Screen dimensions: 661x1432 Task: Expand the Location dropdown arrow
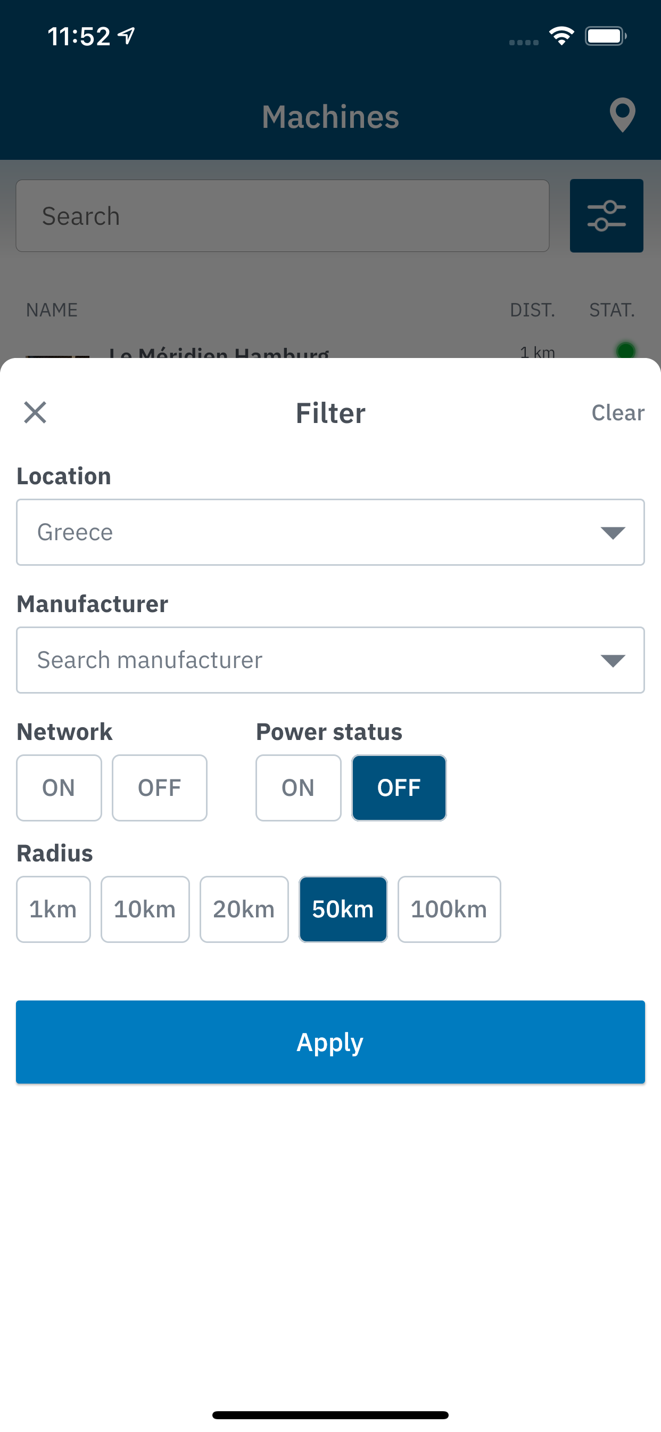tap(613, 533)
